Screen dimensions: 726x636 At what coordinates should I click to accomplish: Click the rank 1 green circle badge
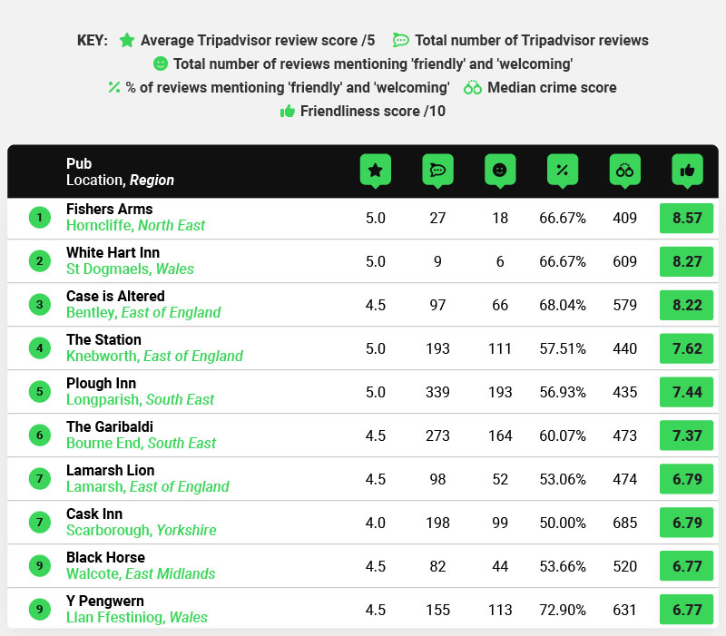pyautogui.click(x=39, y=218)
